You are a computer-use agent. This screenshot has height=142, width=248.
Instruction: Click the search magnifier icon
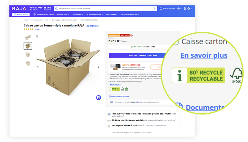point(56,9)
